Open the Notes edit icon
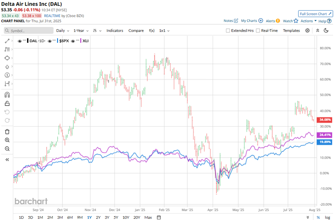 (x=236, y=21)
